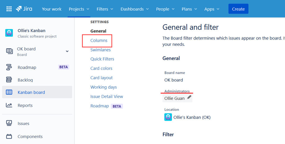The width and height of the screenshot is (285, 144).
Task: Go to Your work
Action: pyautogui.click(x=52, y=9)
